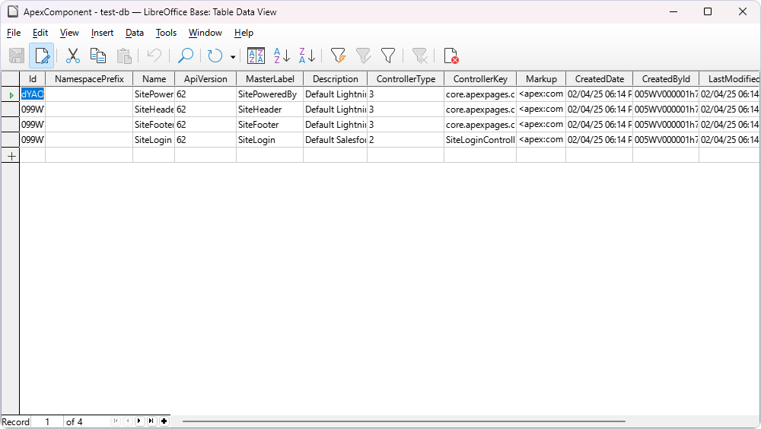Click Default Salesfor description cell

(336, 140)
